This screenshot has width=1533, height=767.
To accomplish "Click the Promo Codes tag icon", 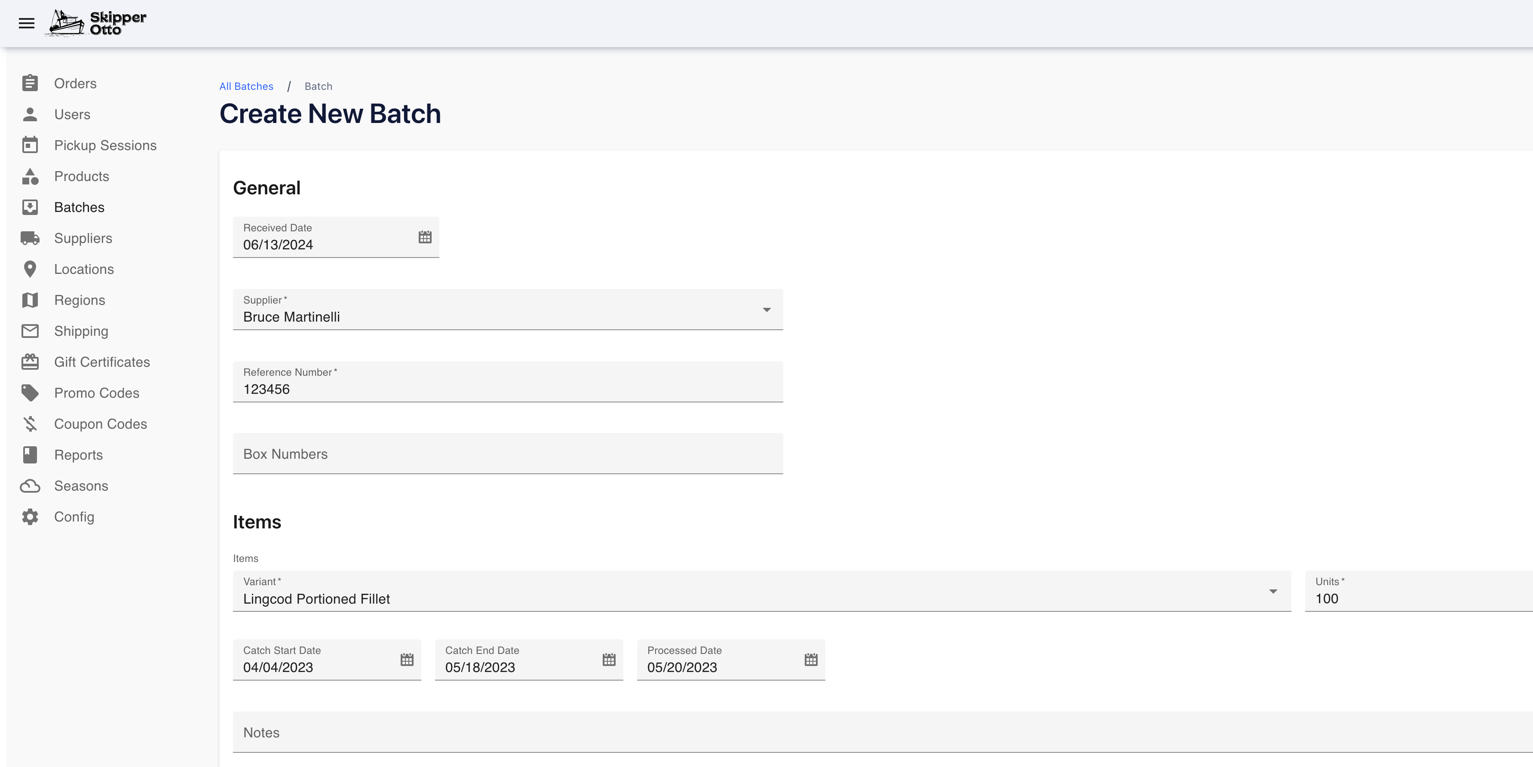I will click(30, 393).
